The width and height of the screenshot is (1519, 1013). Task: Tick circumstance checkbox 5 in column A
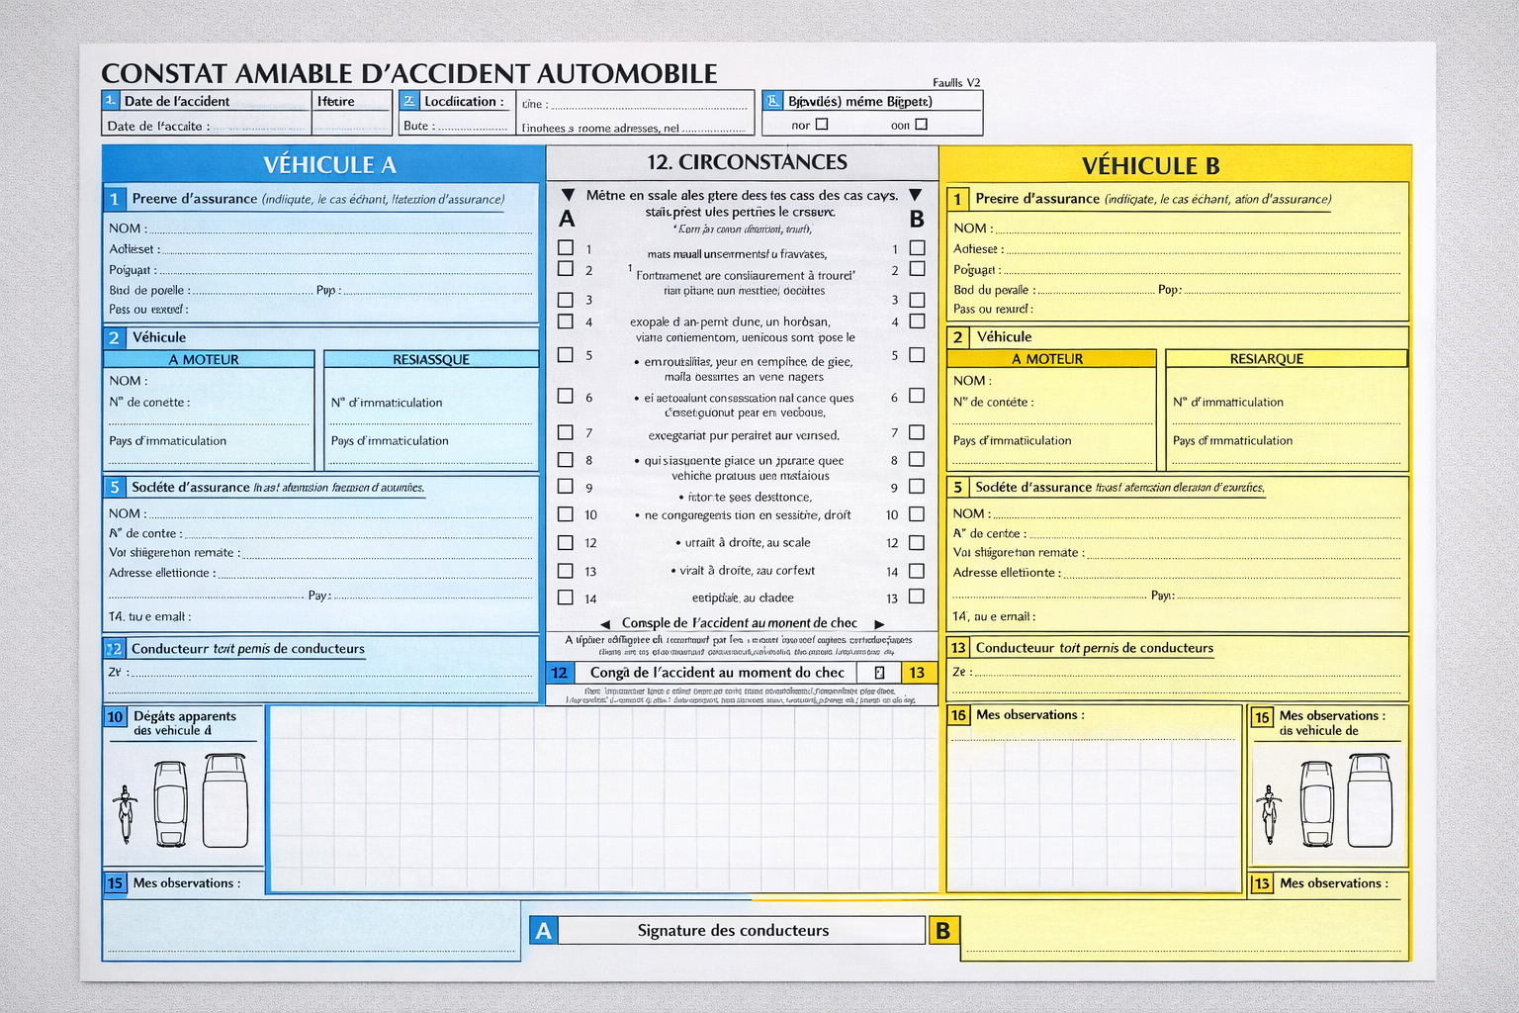point(566,354)
